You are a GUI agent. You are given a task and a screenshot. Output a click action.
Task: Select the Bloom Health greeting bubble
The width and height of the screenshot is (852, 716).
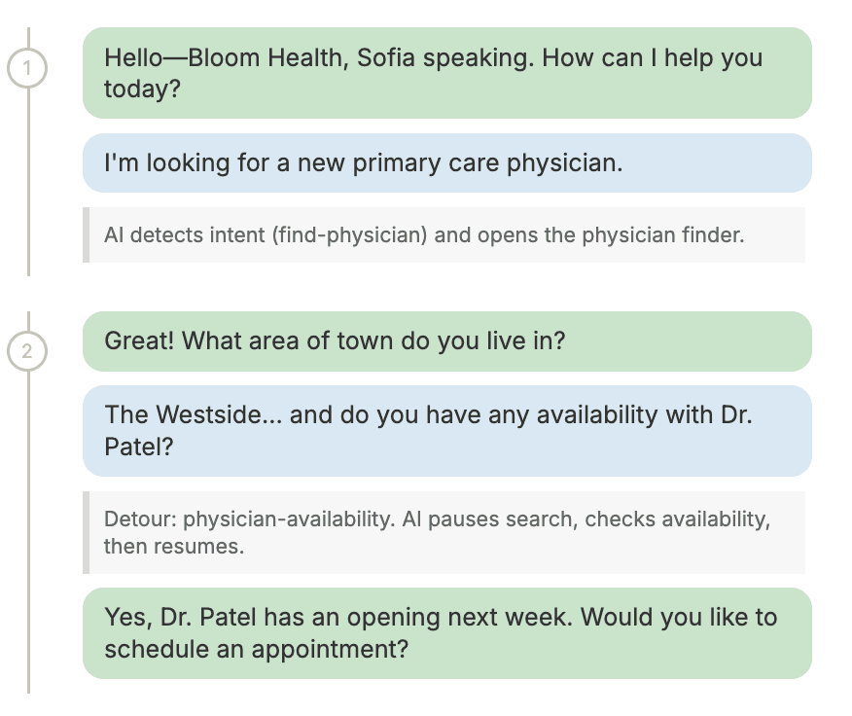(x=447, y=73)
